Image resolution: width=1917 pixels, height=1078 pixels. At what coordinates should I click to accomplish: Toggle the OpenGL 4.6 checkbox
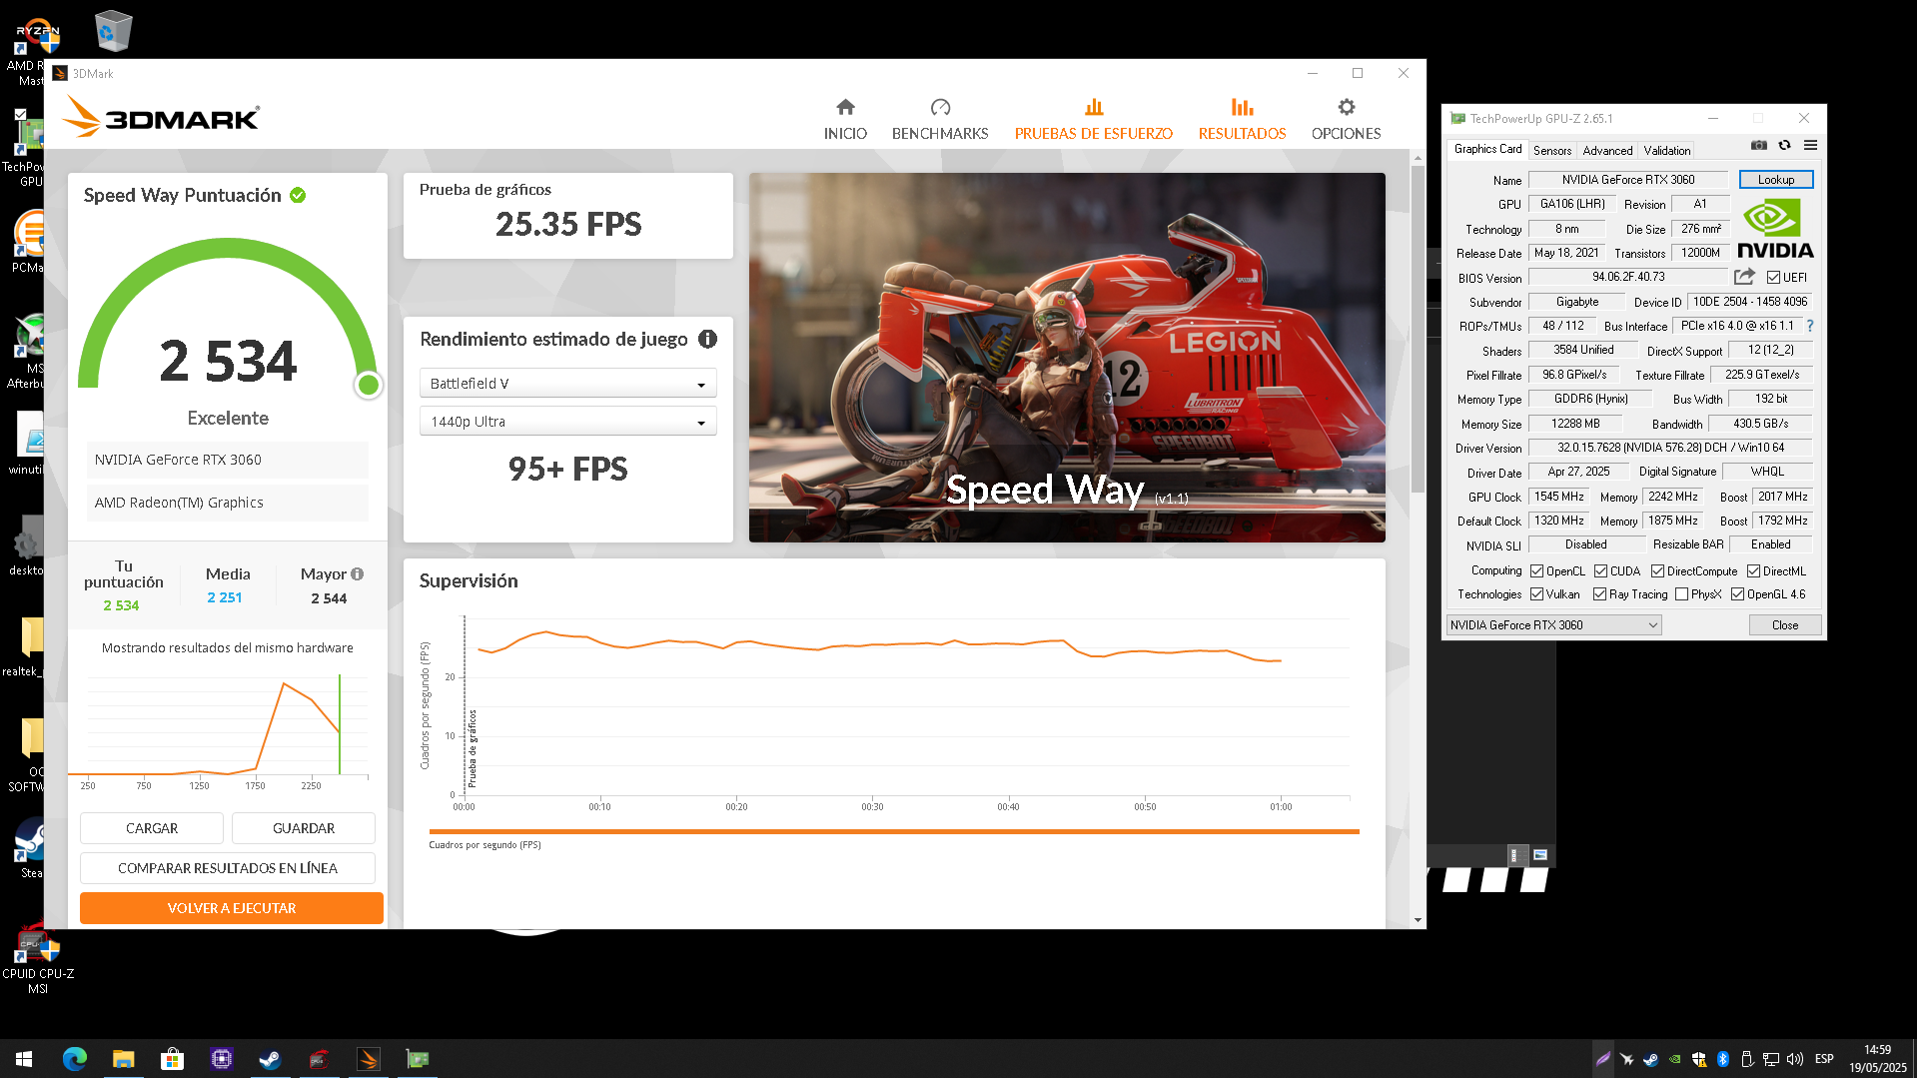pyautogui.click(x=1737, y=594)
